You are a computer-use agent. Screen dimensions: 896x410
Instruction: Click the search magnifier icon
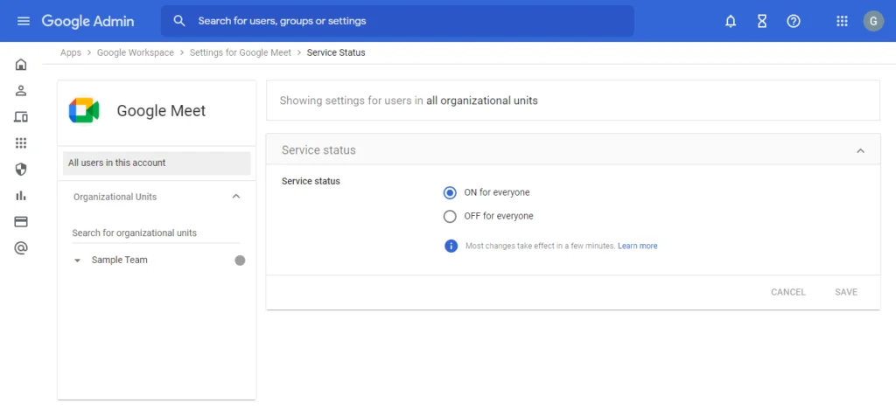click(x=179, y=21)
